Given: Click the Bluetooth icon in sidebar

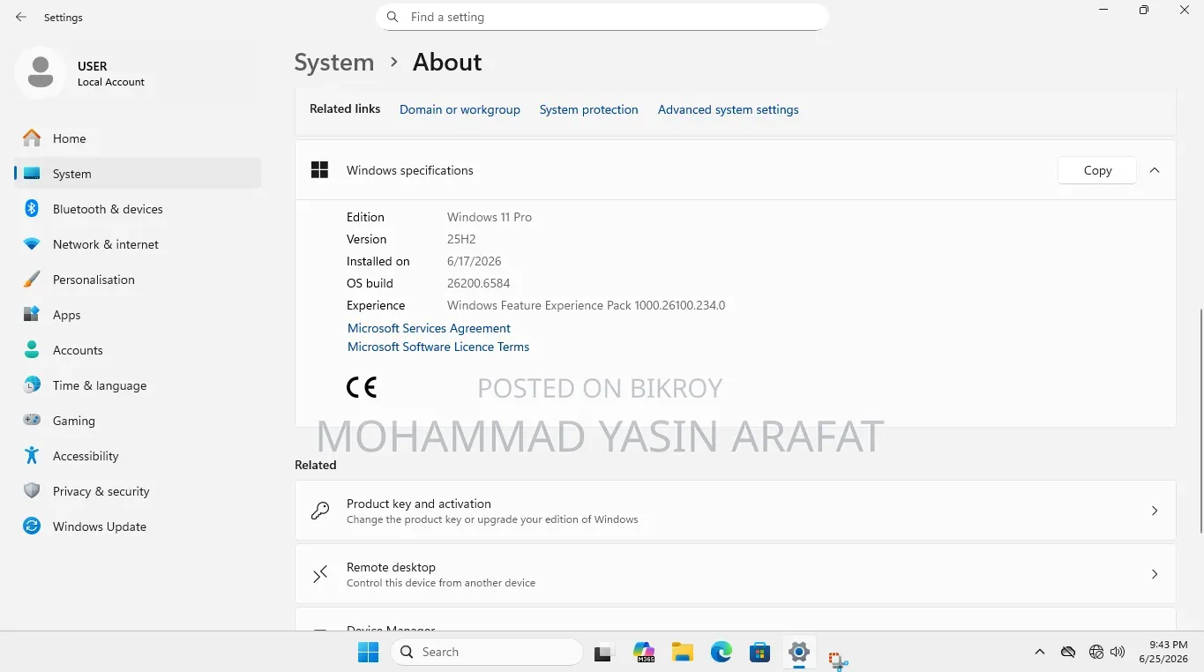Looking at the screenshot, I should 32,209.
